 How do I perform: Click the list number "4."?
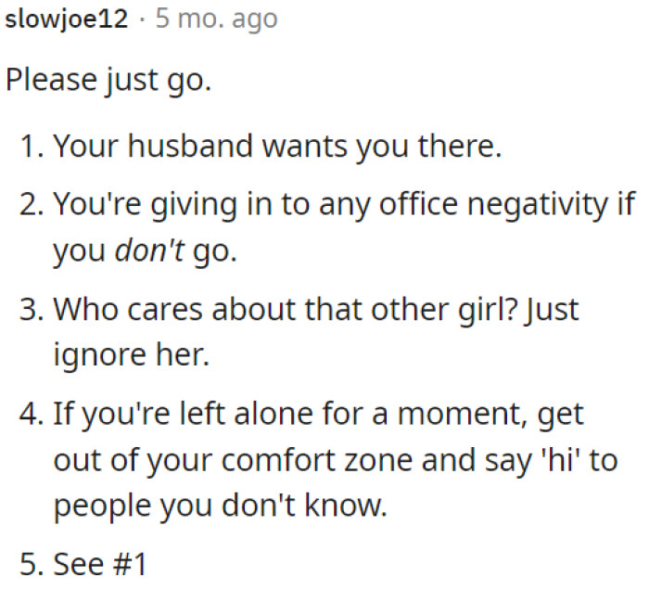tap(32, 415)
